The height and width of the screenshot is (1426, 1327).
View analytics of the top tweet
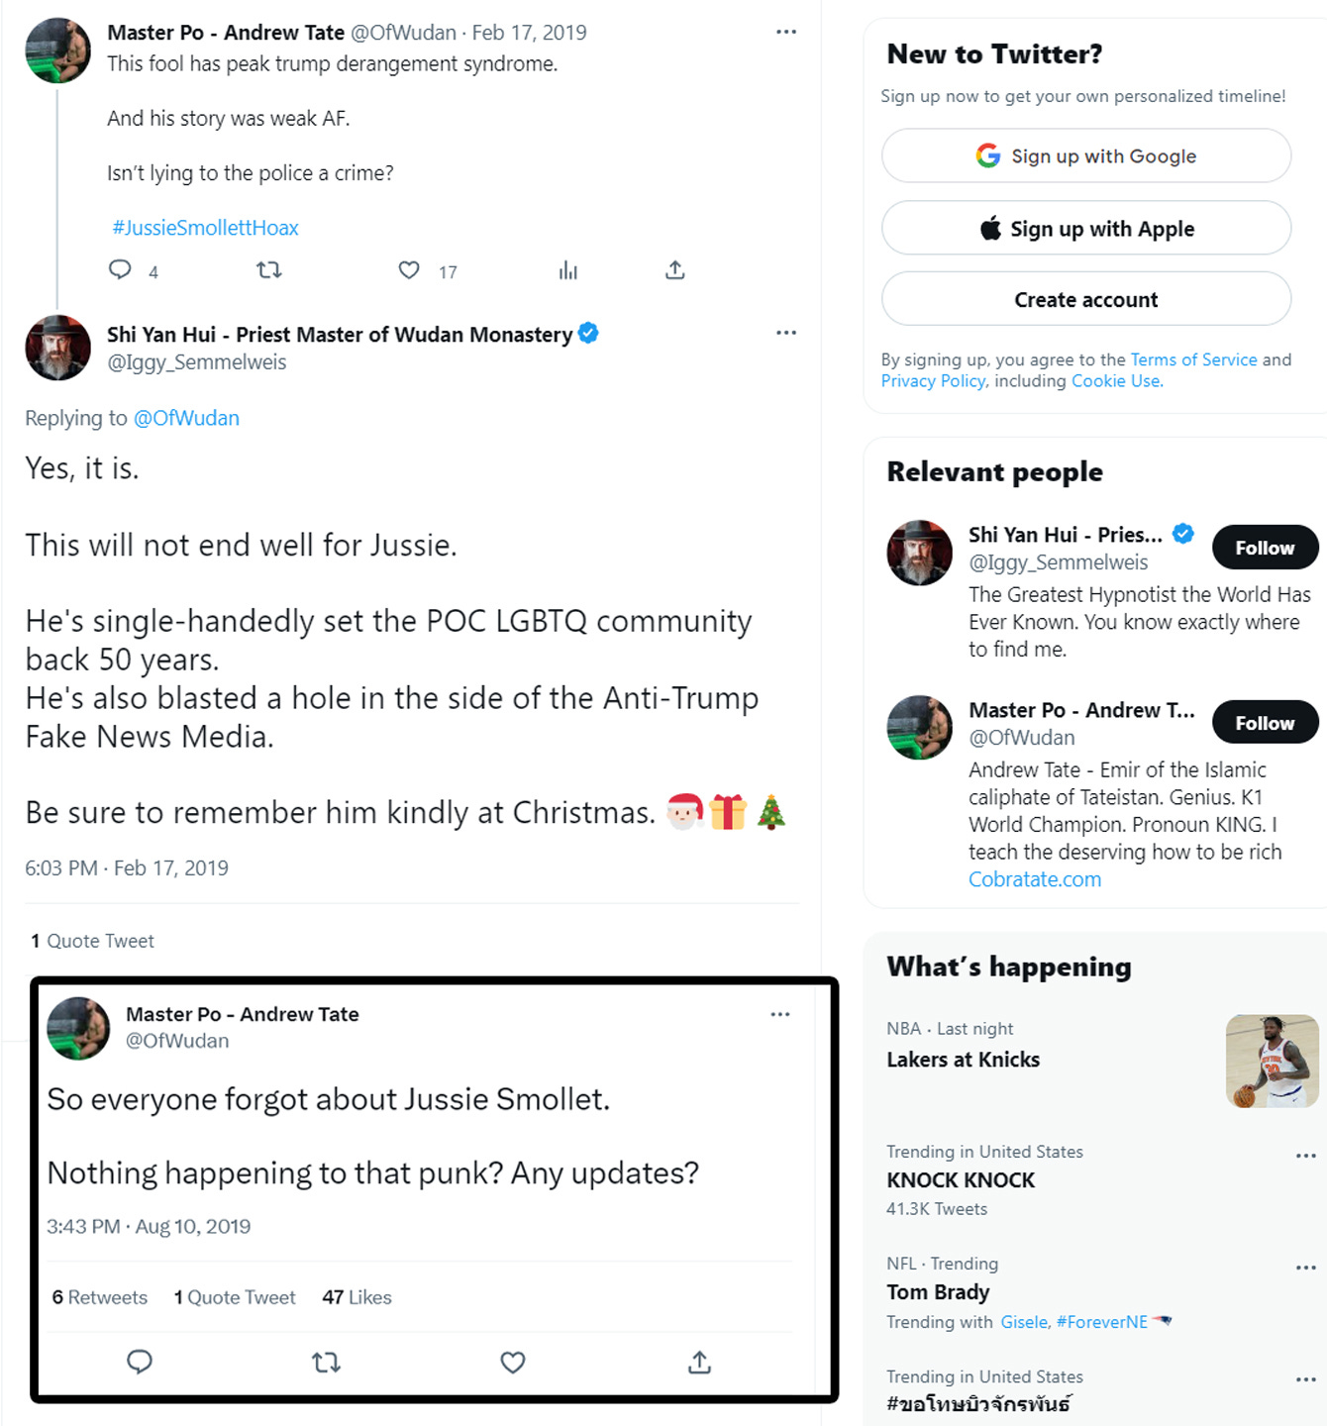pos(567,269)
